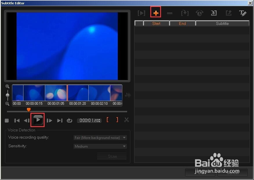
Task: Click the time offset clock icon
Action: pos(200,13)
